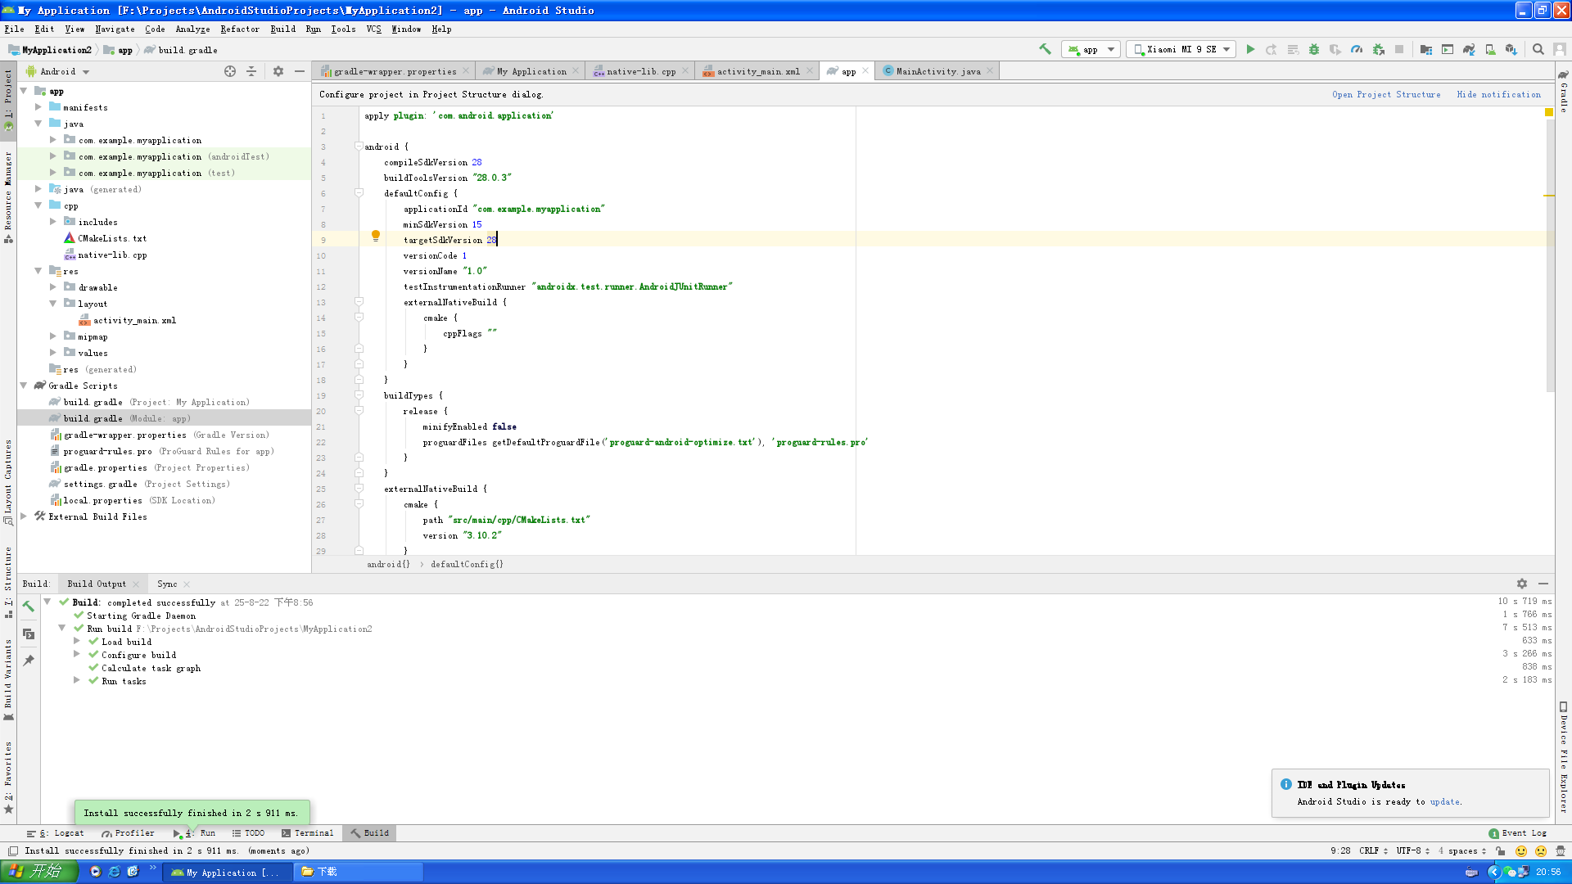Open the CRLF line separator selector
The height and width of the screenshot is (884, 1572).
pos(1373,851)
